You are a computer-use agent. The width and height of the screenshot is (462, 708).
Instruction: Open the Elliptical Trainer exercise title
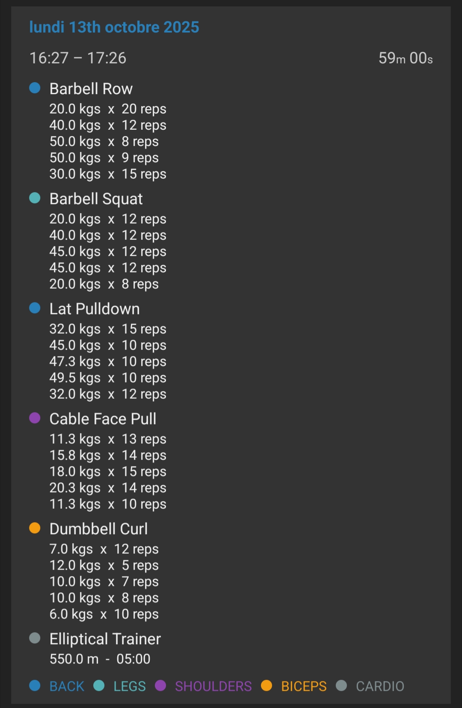[105, 639]
